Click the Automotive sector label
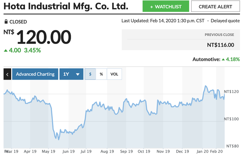 point(206,59)
